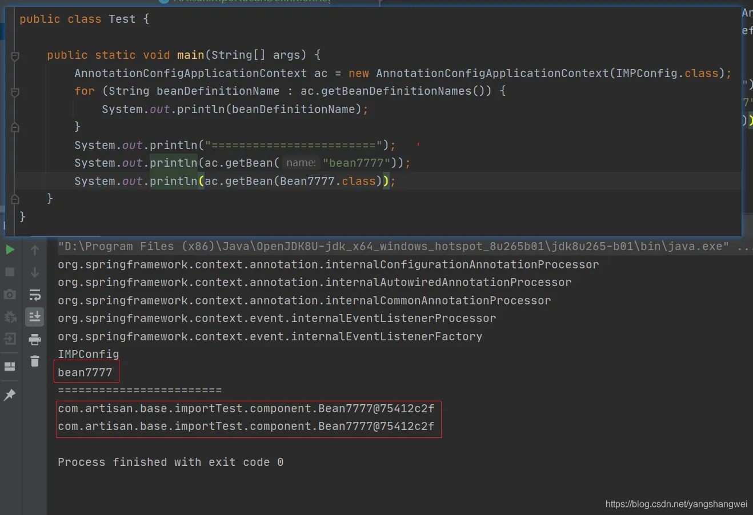Click the Exit door-arrow icon
The width and height of the screenshot is (753, 515).
click(x=10, y=339)
